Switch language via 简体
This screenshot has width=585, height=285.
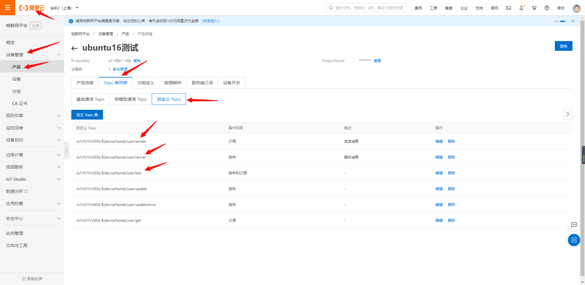coord(561,8)
